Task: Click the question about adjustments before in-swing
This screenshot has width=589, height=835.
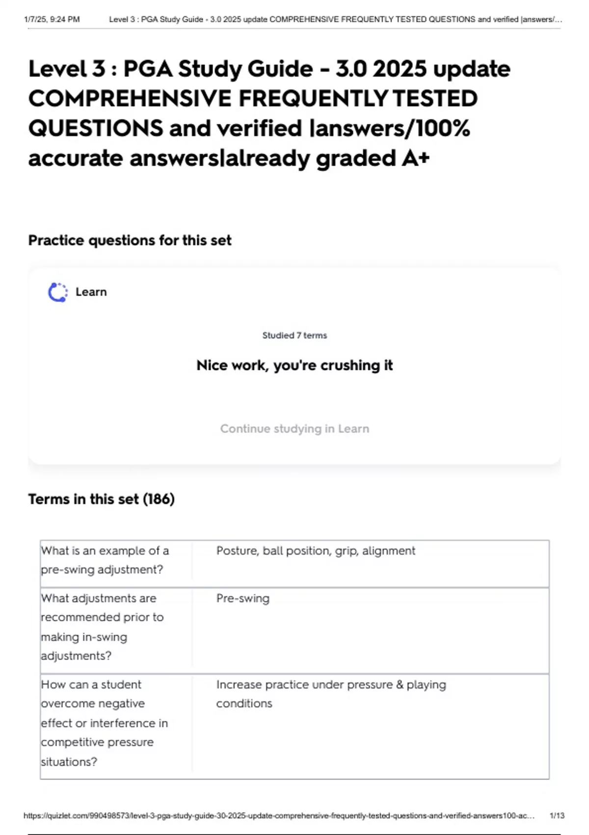Action: pyautogui.click(x=102, y=627)
